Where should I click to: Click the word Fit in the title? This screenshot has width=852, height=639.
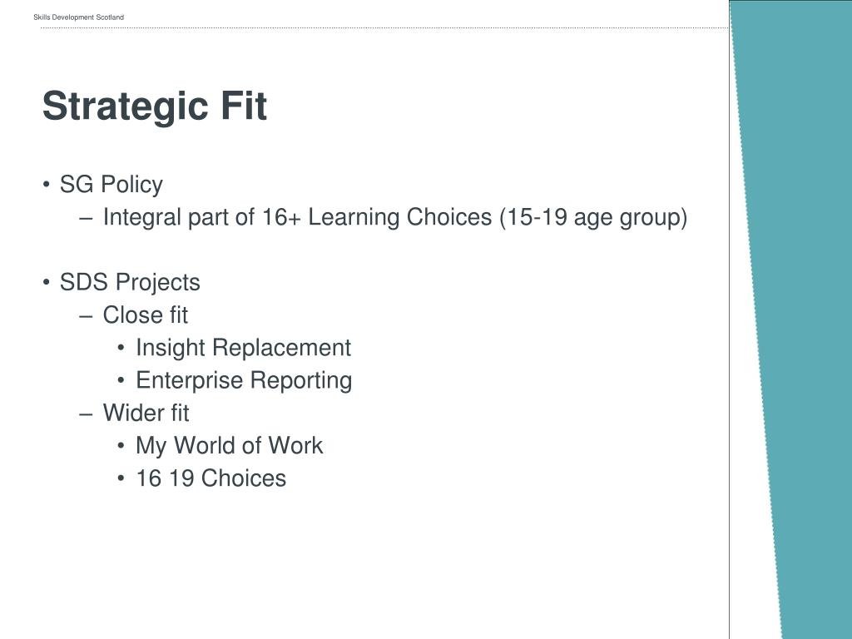(x=244, y=106)
